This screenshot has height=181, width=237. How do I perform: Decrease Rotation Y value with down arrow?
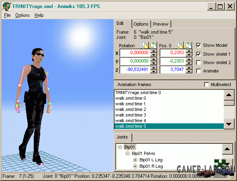tap(154, 63)
